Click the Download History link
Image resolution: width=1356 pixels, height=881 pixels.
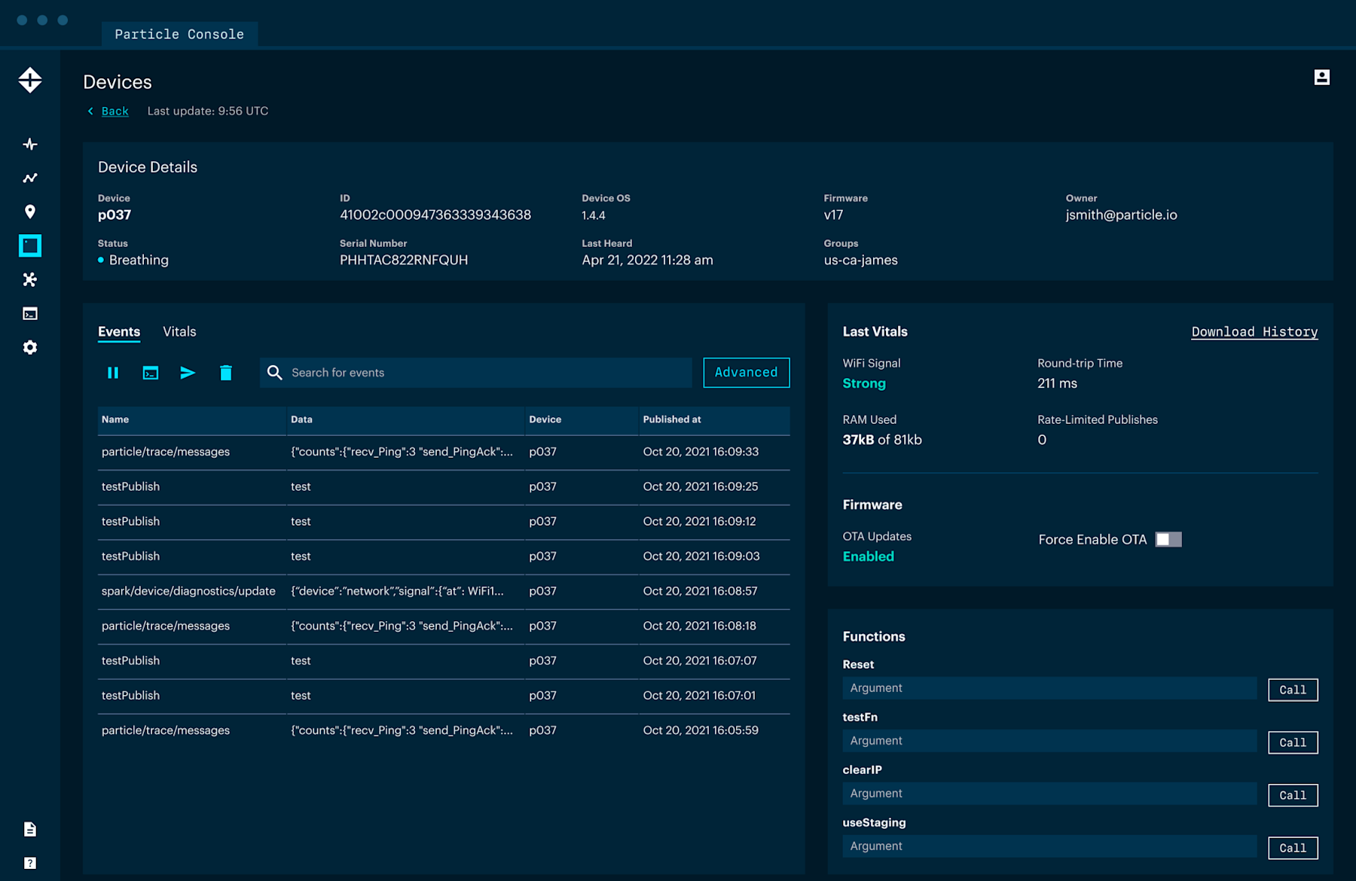[1254, 331]
